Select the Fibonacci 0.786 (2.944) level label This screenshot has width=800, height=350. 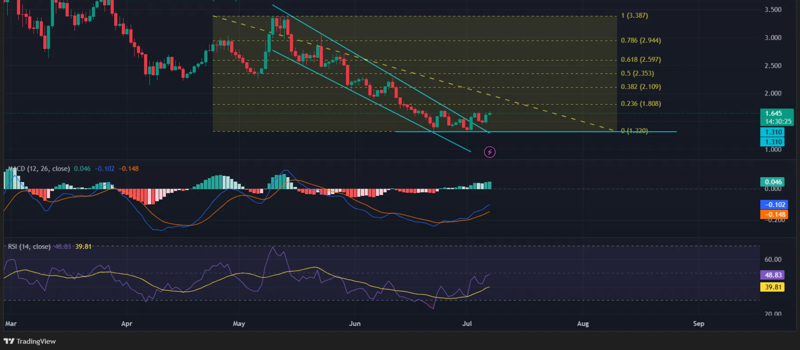coord(640,40)
